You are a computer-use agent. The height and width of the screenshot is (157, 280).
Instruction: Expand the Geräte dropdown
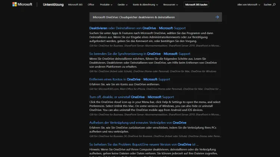122,4
